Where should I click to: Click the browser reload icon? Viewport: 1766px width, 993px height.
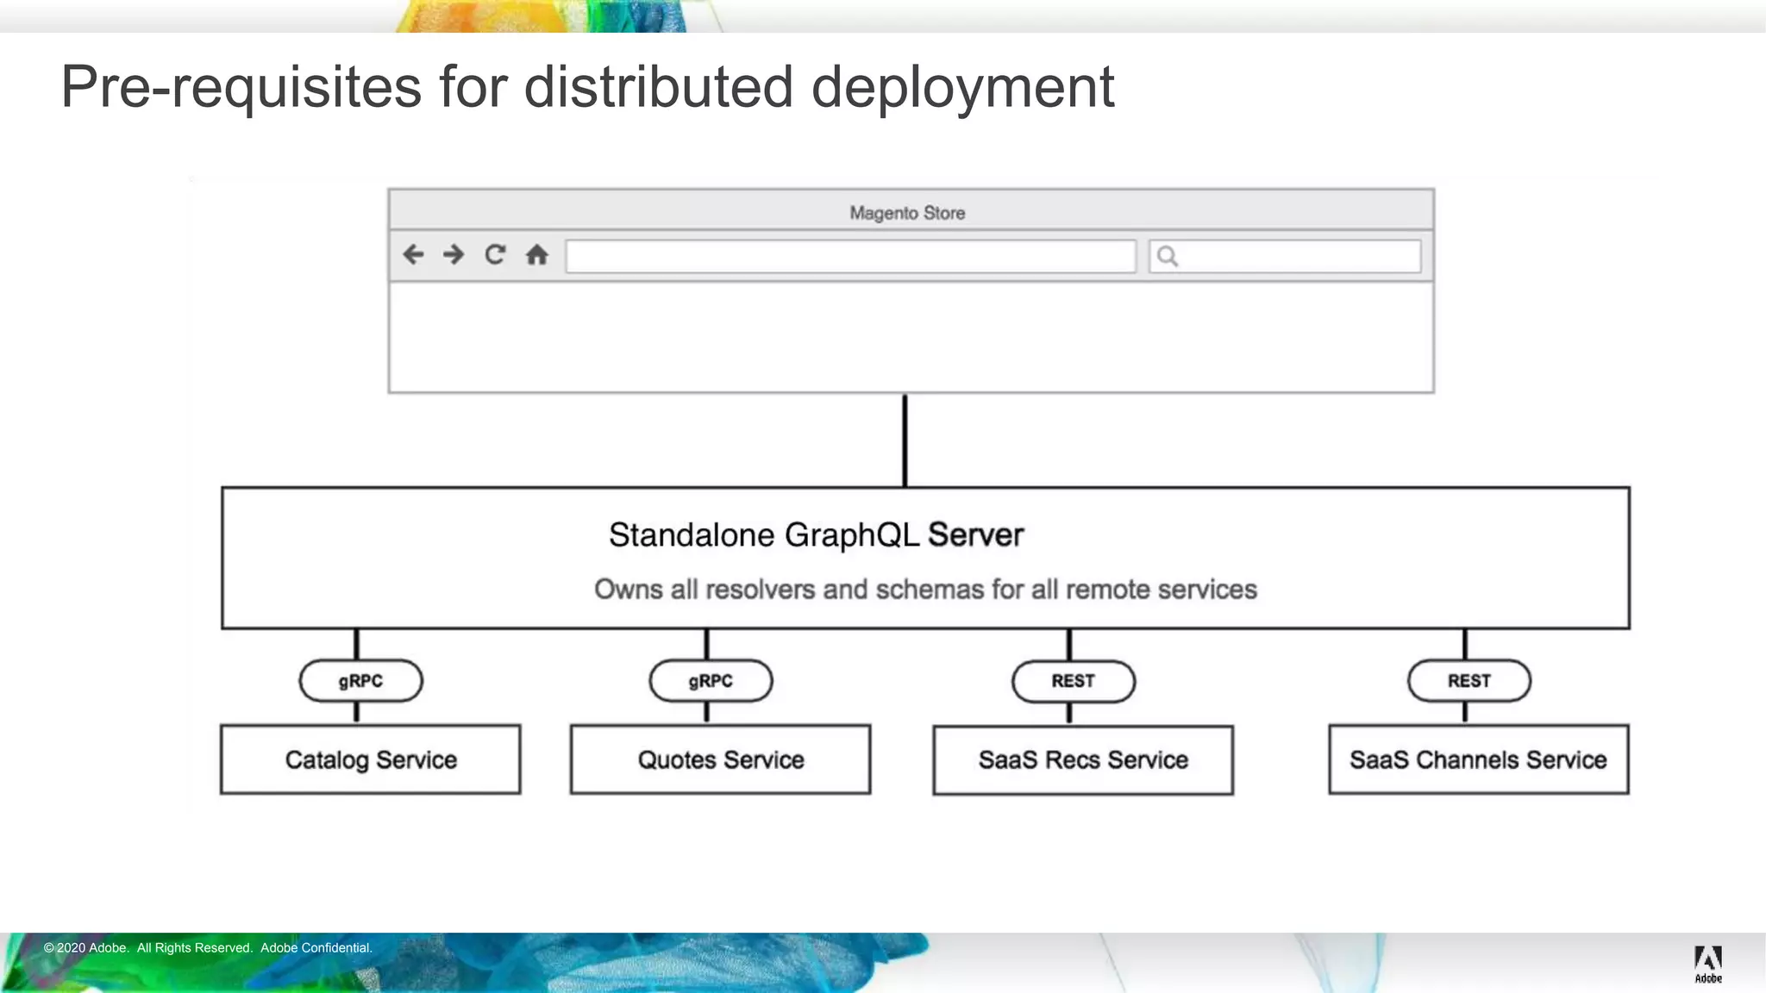[x=495, y=255]
